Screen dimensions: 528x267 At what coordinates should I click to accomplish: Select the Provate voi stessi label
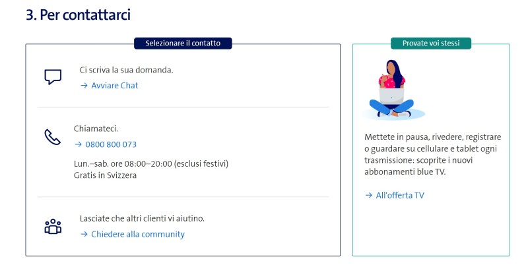click(431, 44)
